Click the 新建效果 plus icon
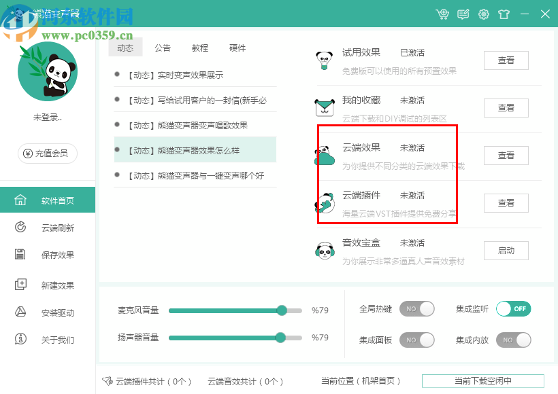The width and height of the screenshot is (558, 394). click(x=20, y=285)
